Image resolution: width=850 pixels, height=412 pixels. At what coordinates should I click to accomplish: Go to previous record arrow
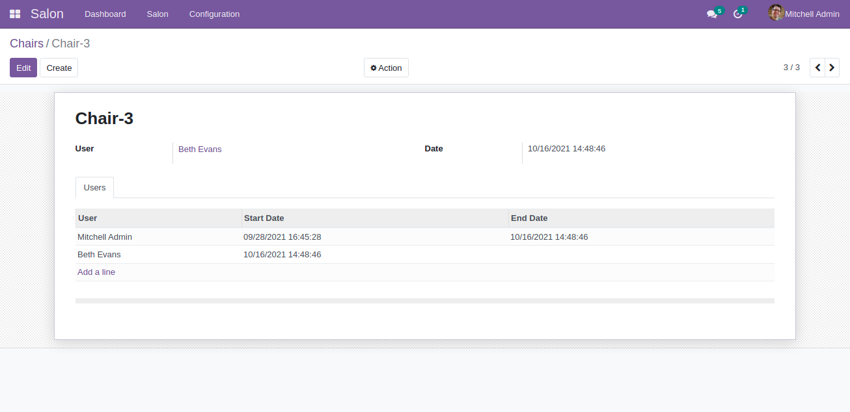pyautogui.click(x=817, y=68)
